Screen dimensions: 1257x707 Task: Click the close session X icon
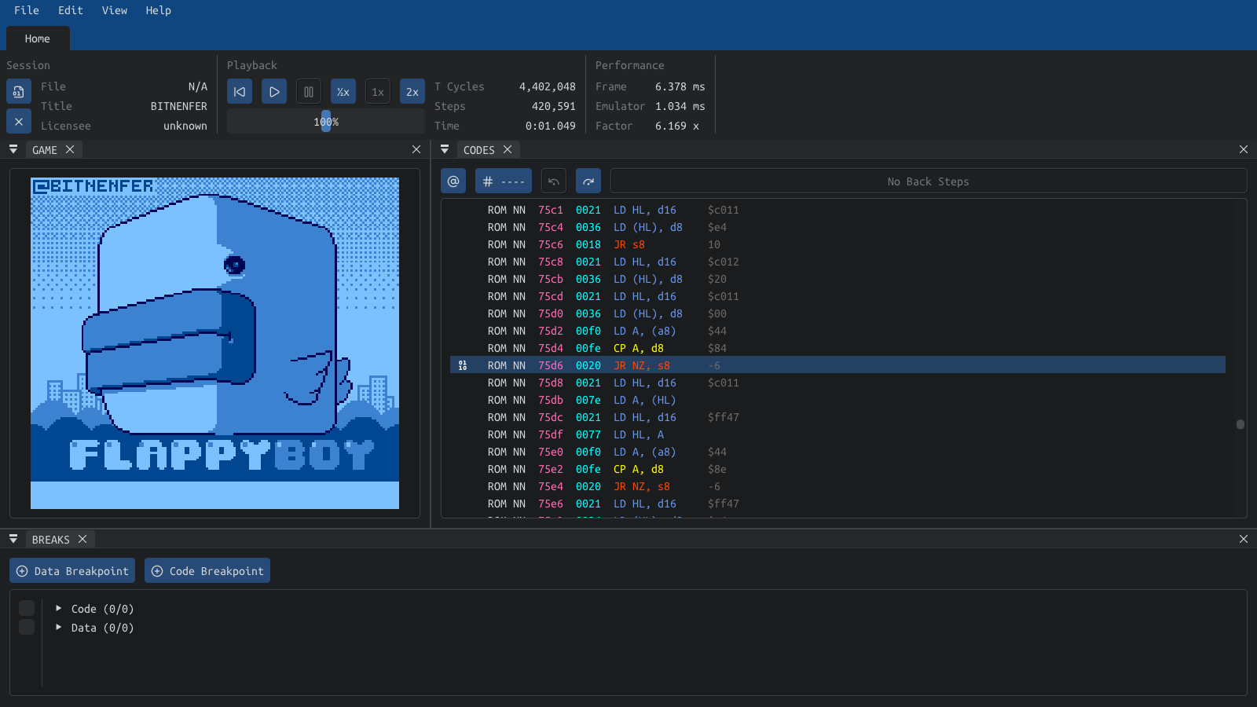pos(19,122)
